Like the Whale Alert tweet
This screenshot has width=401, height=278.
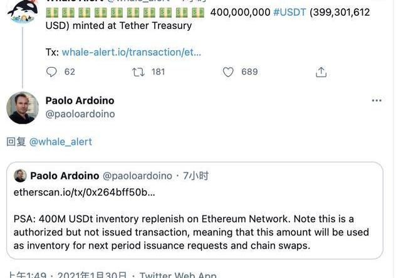pyautogui.click(x=228, y=72)
